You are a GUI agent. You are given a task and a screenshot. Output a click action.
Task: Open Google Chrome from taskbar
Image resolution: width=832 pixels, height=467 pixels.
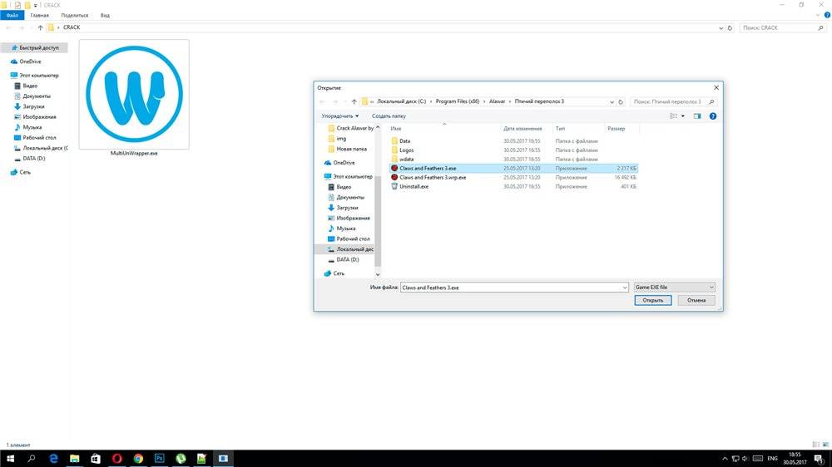138,459
